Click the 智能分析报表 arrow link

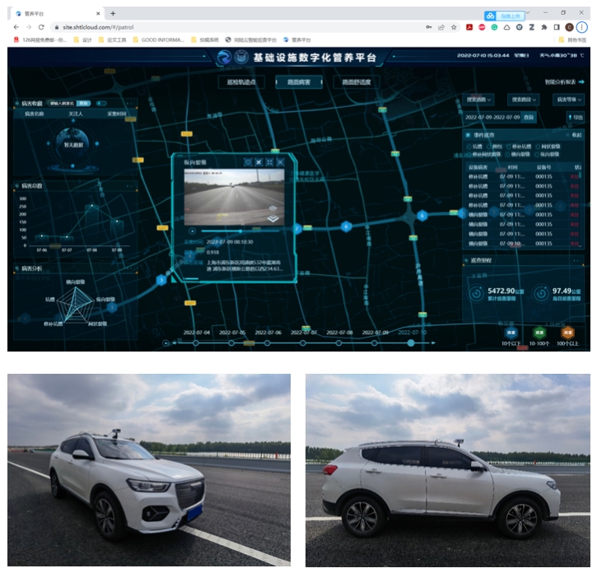[x=564, y=82]
